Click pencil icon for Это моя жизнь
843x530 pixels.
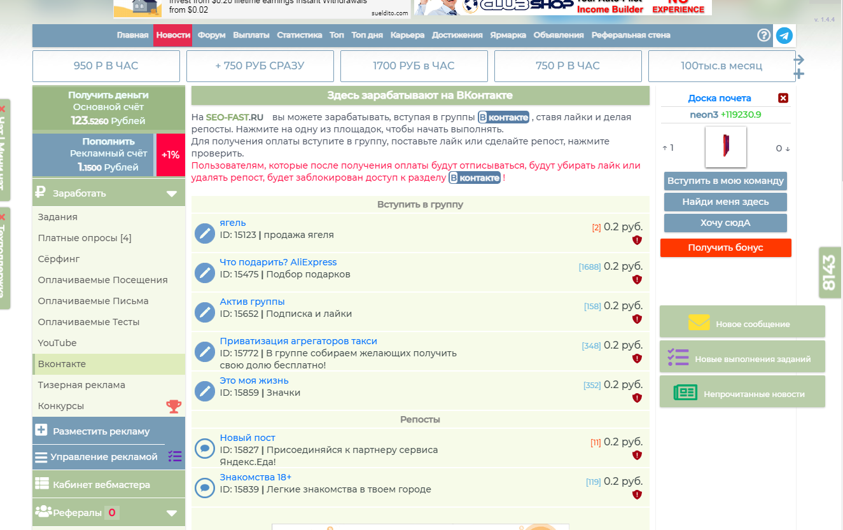coord(205,391)
